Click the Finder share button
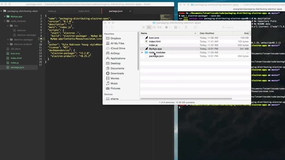This screenshot has height=160, width=285. click(x=186, y=27)
